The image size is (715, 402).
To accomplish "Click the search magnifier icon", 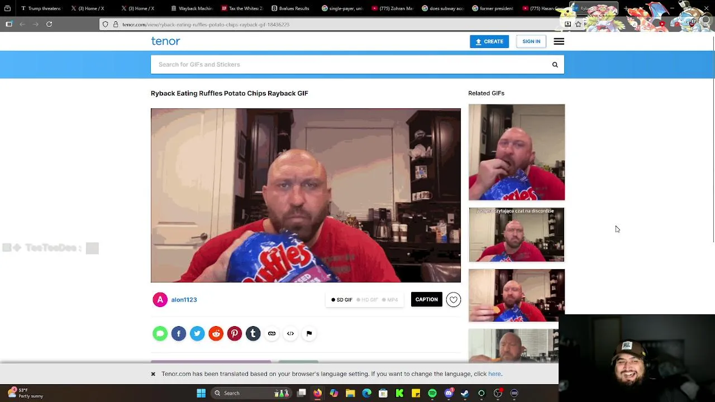I will click(555, 65).
